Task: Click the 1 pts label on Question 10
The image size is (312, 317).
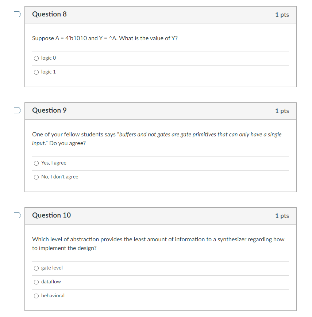Action: 282,216
